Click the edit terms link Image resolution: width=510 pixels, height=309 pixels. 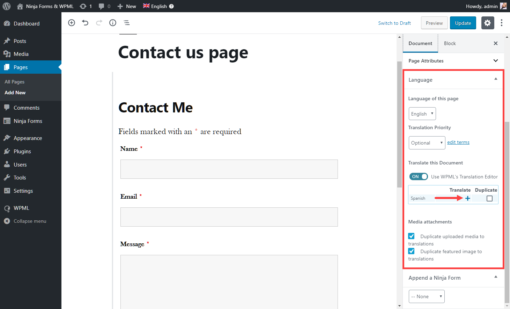(x=458, y=142)
